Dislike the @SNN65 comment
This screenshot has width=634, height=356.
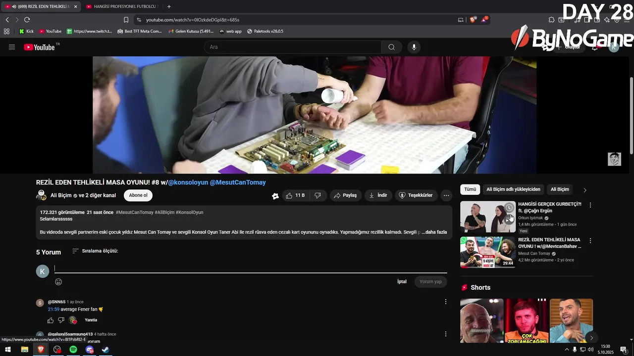click(x=61, y=320)
